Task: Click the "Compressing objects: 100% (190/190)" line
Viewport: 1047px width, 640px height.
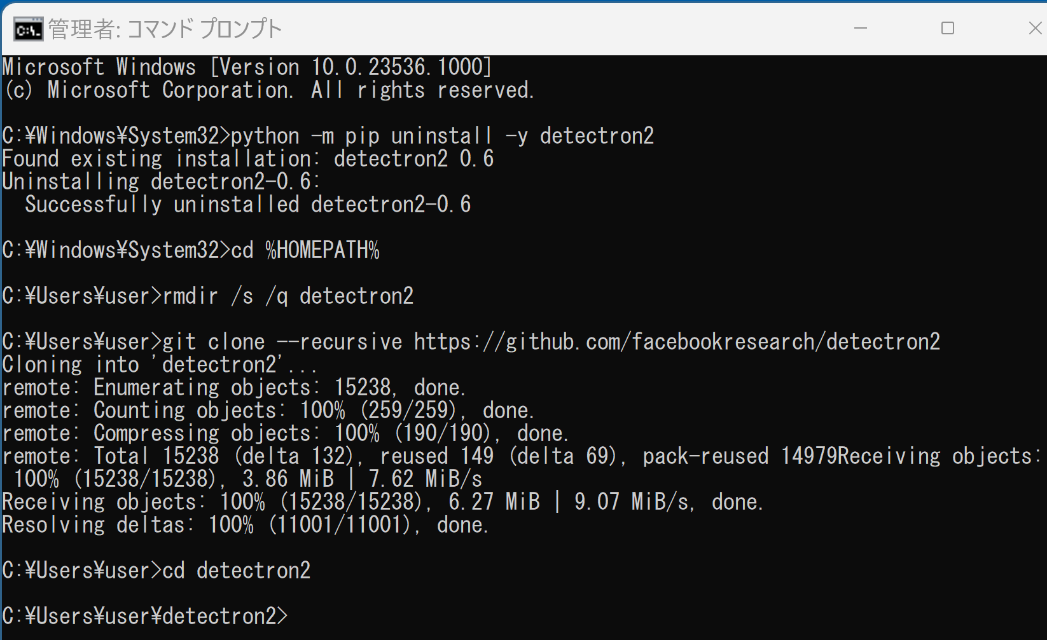Action: tap(285, 433)
